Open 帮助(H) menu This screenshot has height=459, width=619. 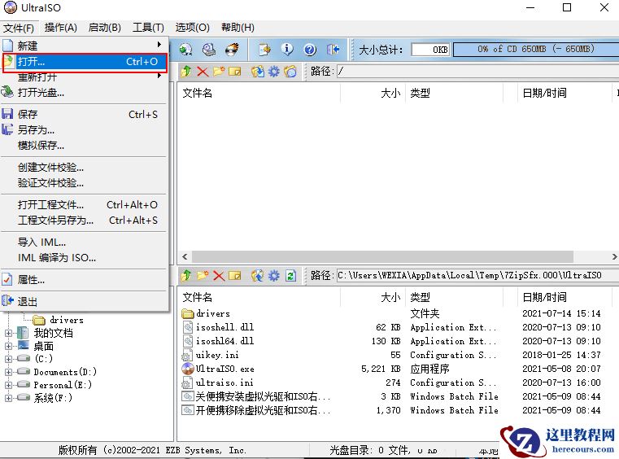click(238, 28)
